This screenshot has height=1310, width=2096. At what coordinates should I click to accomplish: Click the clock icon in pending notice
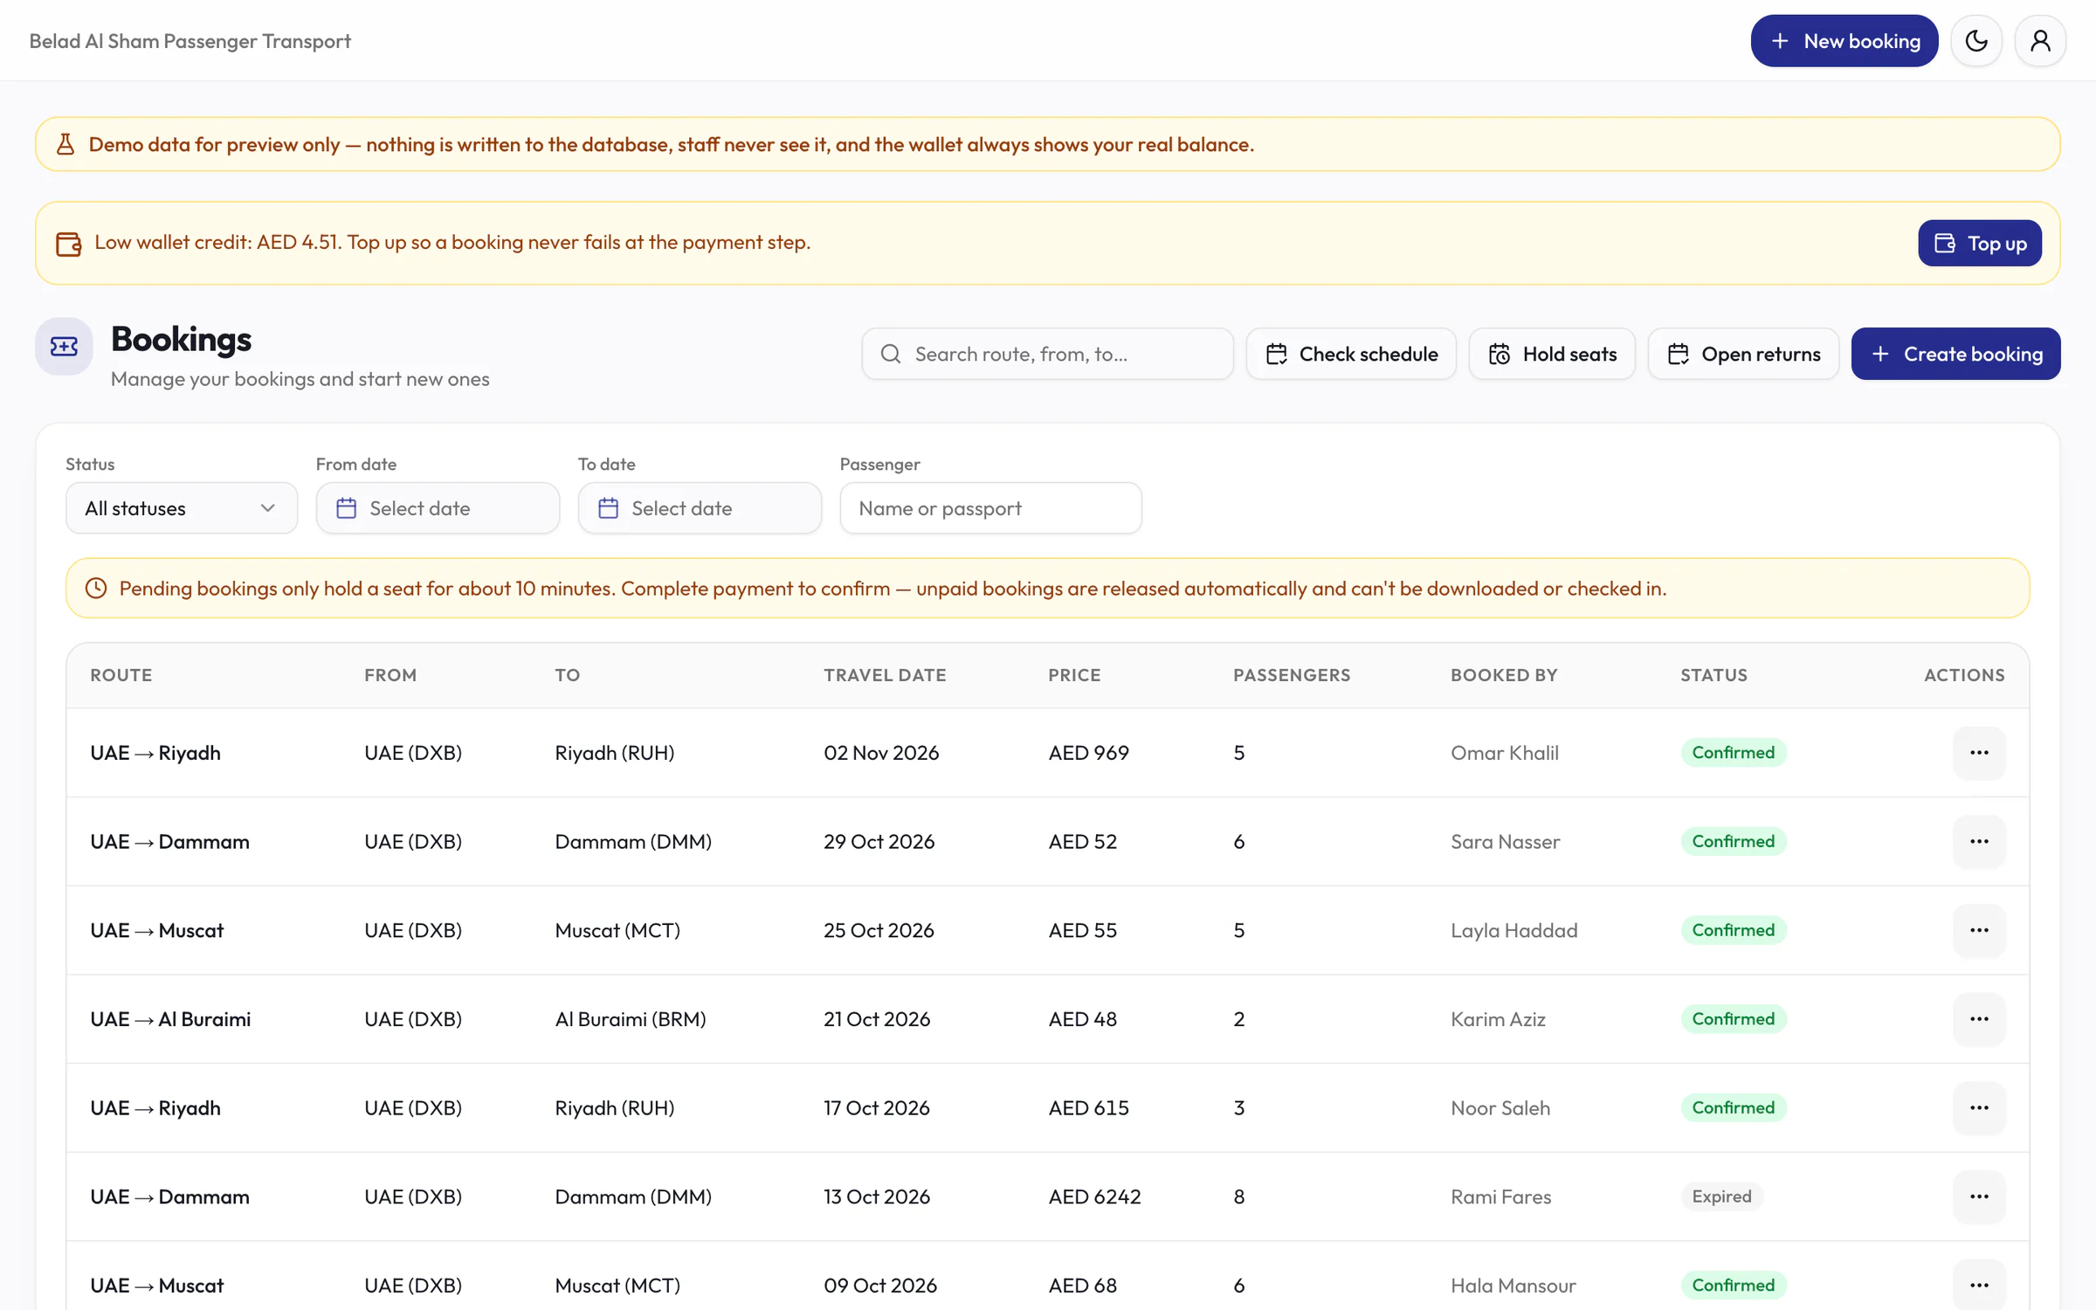[96, 589]
